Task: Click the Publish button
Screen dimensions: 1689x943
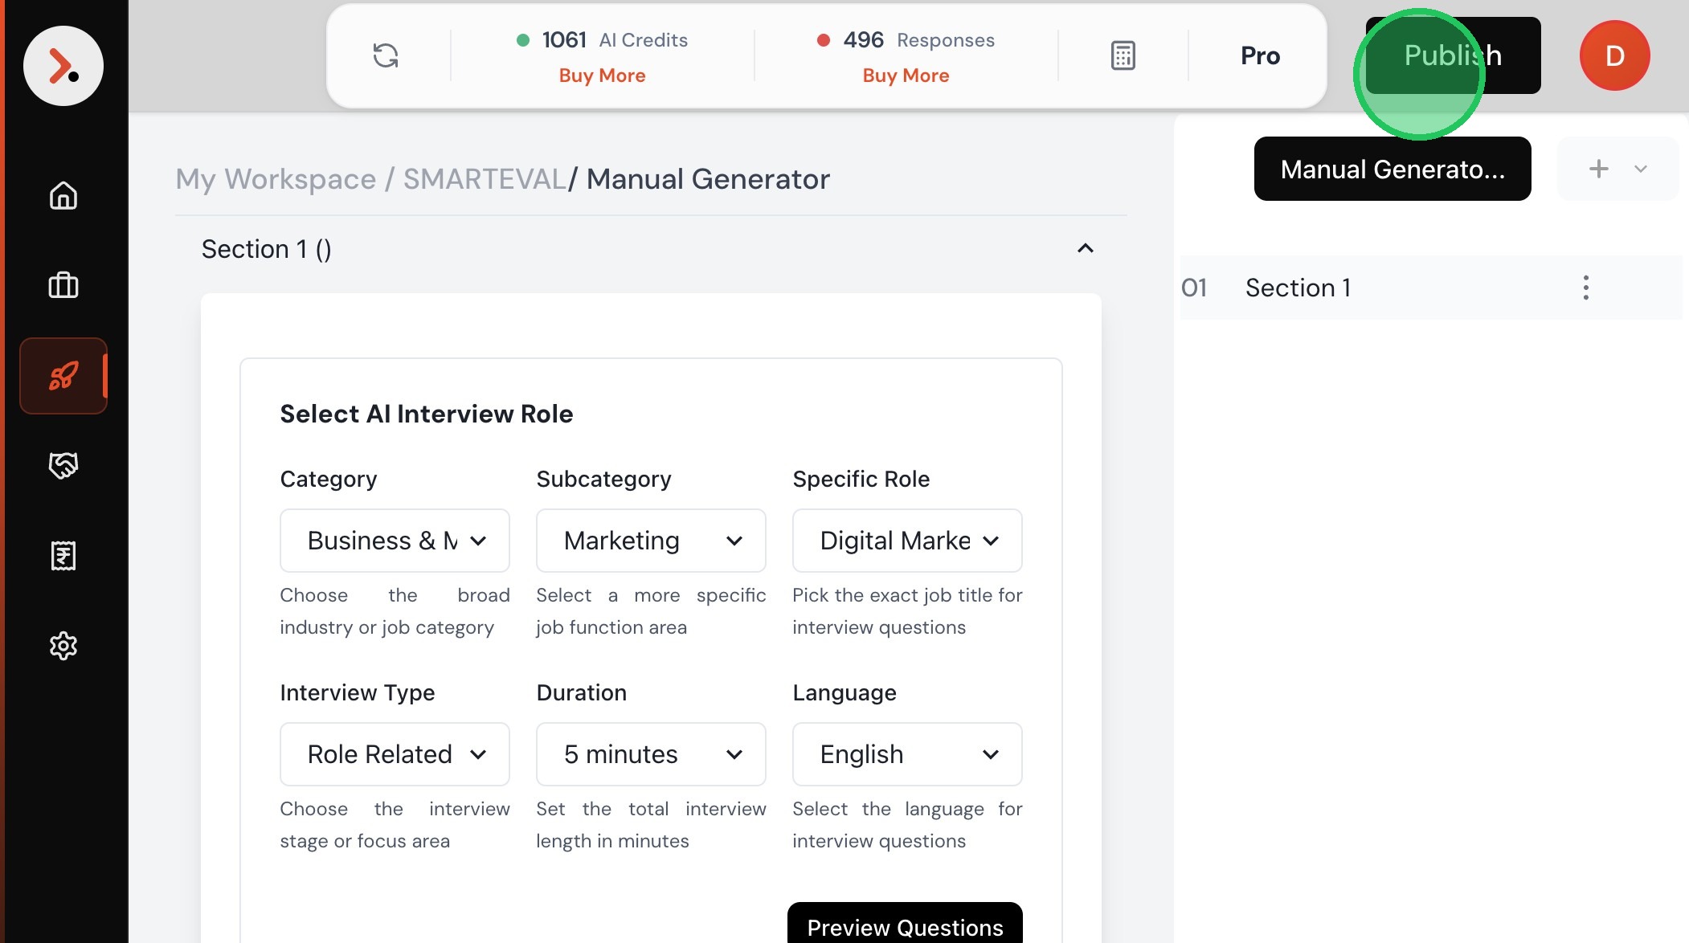Action: [x=1453, y=55]
